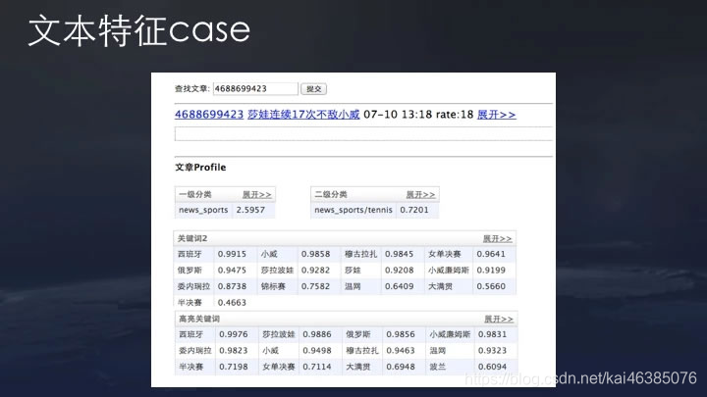Select the 0.9976 value in 高亮关键词
The image size is (707, 397).
coord(234,334)
